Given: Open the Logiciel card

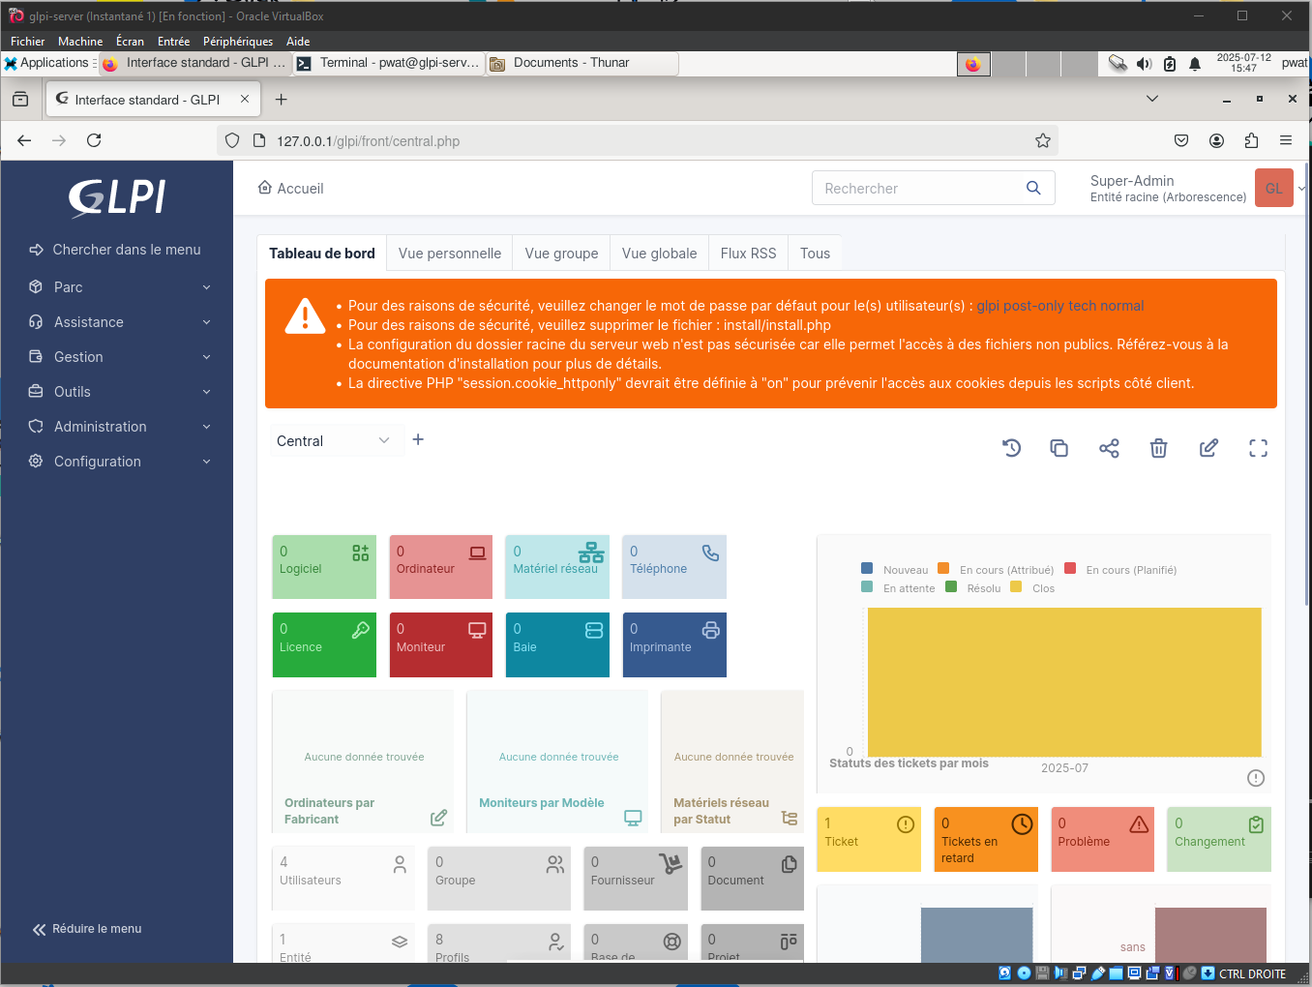Looking at the screenshot, I should (x=324, y=567).
